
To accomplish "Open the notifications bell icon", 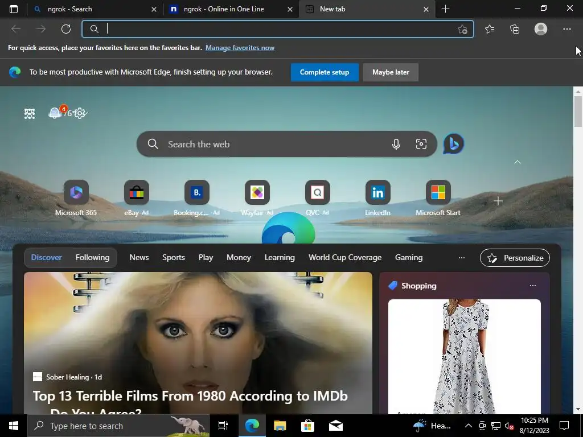I will (55, 113).
